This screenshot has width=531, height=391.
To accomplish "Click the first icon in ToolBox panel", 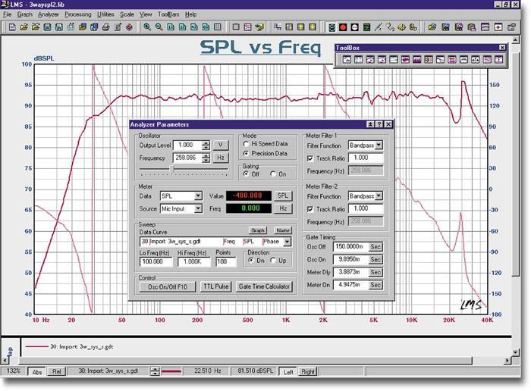I will point(347,60).
